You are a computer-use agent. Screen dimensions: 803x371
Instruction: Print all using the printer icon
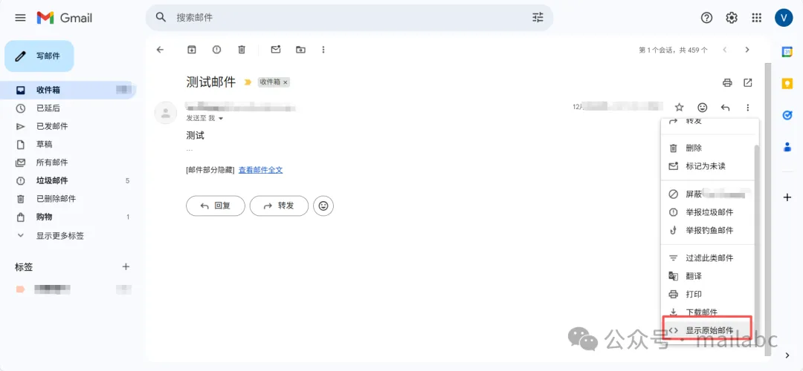[x=727, y=82]
